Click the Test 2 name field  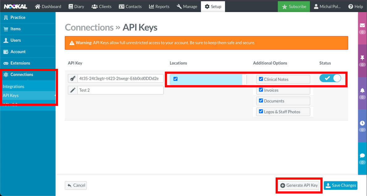120,90
